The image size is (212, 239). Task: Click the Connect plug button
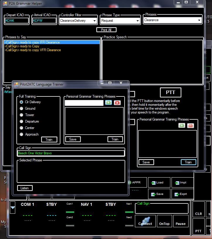tap(145, 221)
